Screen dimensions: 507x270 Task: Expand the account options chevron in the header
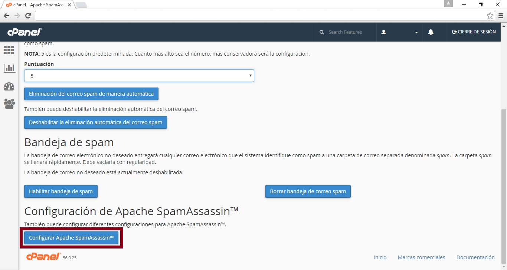(x=416, y=32)
